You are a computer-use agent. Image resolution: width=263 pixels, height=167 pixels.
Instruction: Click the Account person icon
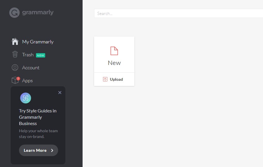click(x=15, y=68)
